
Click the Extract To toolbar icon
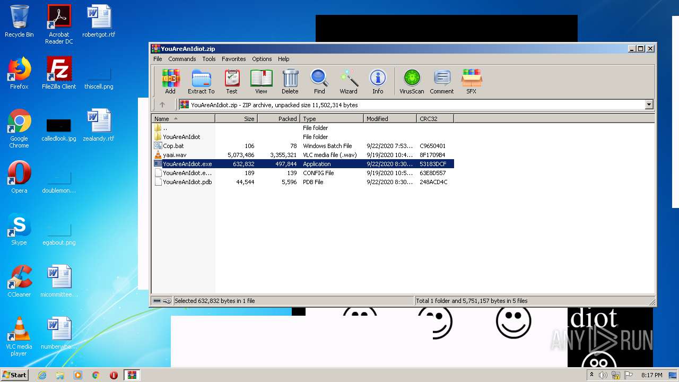pyautogui.click(x=201, y=82)
